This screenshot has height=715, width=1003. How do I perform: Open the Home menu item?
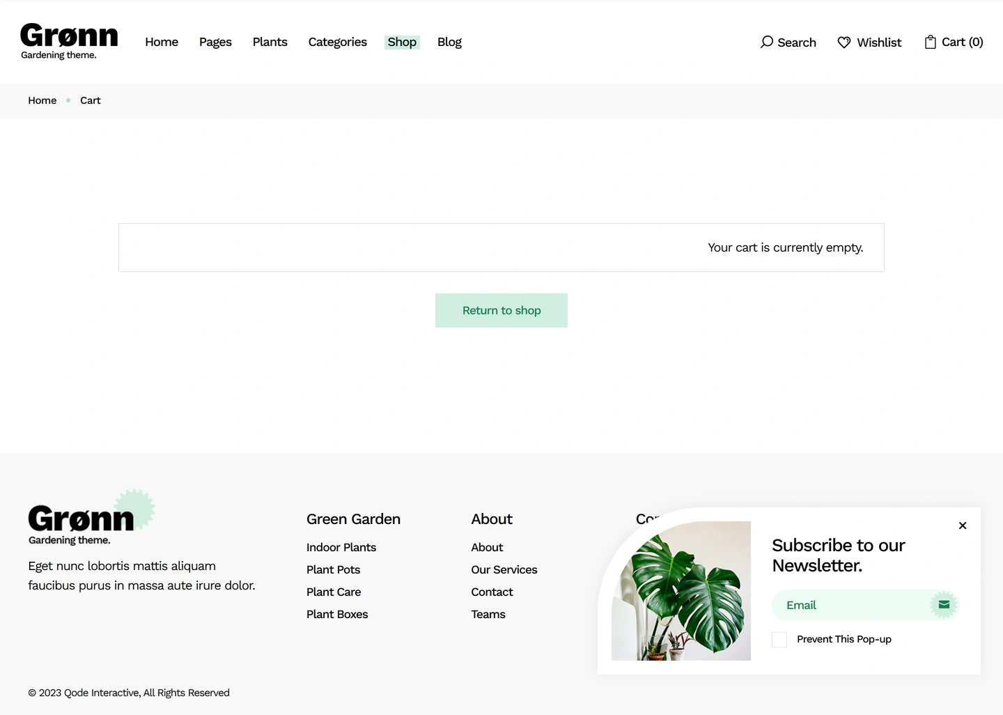click(162, 42)
